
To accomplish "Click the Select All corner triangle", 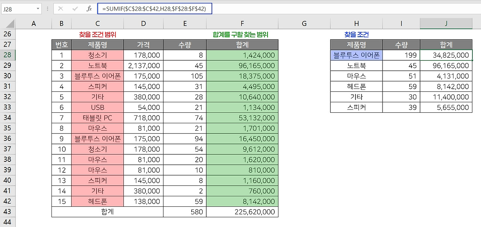I will click(x=10, y=24).
